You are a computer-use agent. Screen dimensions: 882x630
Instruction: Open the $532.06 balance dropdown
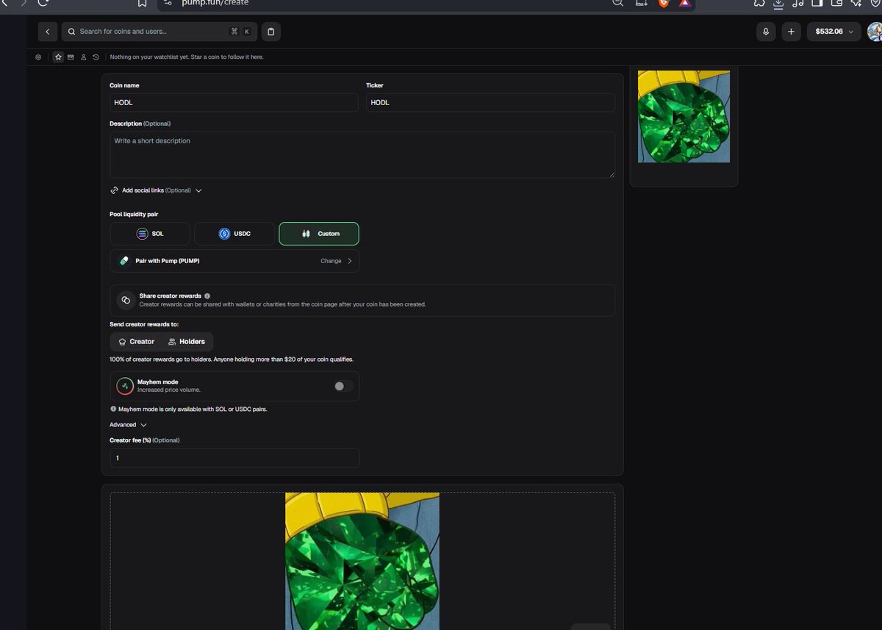point(834,32)
